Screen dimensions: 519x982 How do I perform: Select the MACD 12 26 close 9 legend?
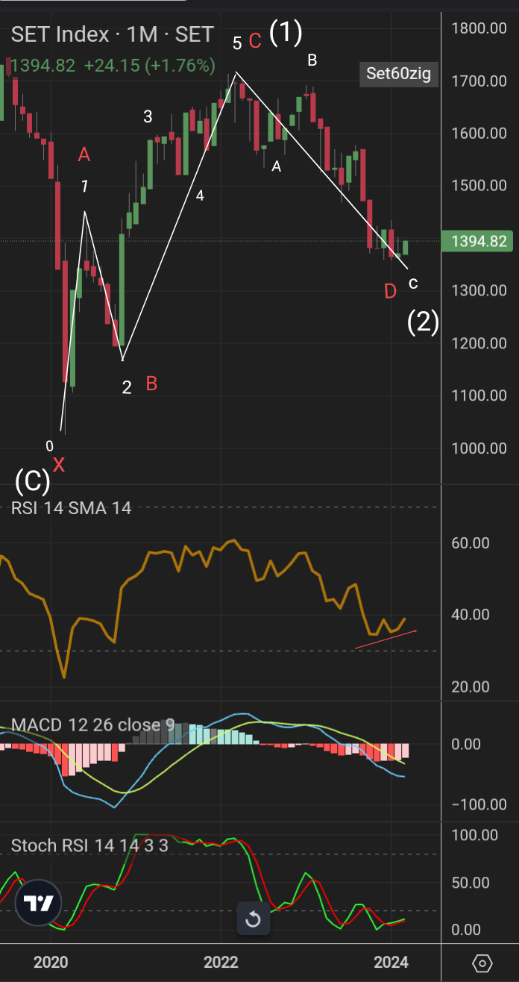[x=93, y=725]
